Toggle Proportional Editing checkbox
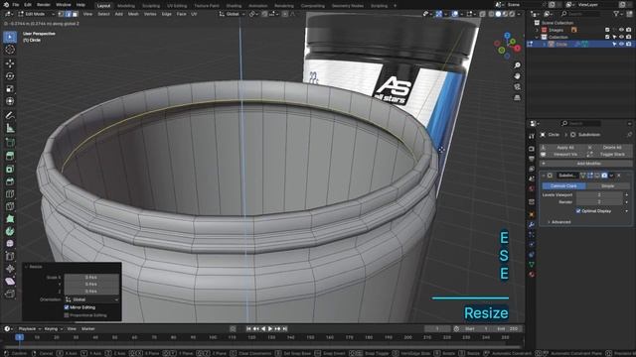This screenshot has height=357, width=636. pos(67,315)
